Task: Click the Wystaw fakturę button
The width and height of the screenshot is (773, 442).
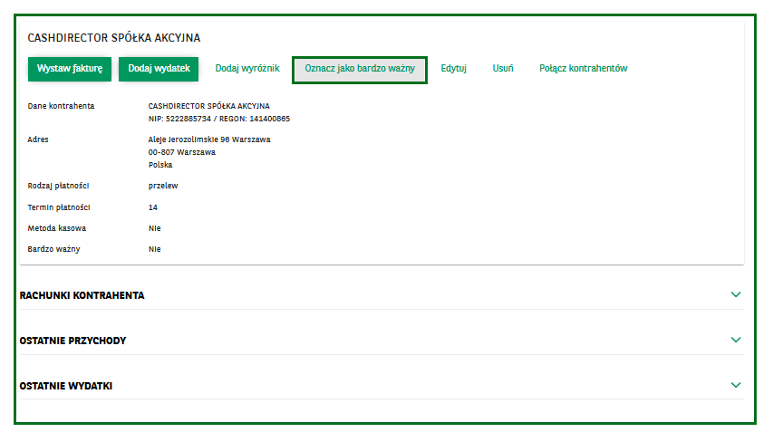Action: pos(70,69)
